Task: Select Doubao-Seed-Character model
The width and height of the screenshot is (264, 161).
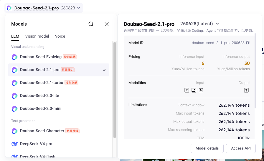Action: click(59, 131)
